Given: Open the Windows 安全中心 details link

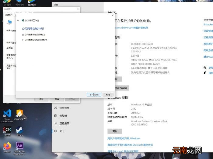Looking at the screenshot, I should [131, 28].
